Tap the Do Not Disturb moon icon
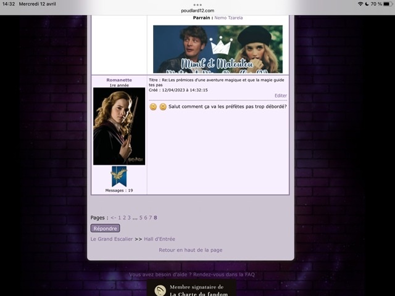 [367, 4]
